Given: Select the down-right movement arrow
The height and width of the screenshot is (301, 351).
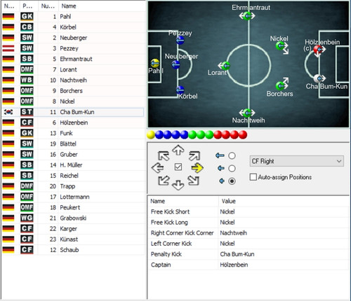Looking at the screenshot, I should (x=194, y=181).
